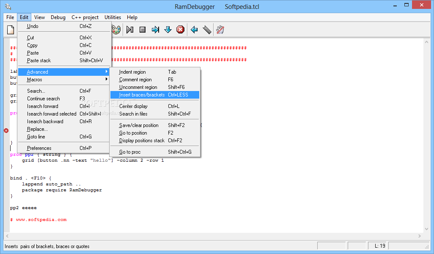Click horizontal scrollbar left arrow

pyautogui.click(x=7, y=236)
